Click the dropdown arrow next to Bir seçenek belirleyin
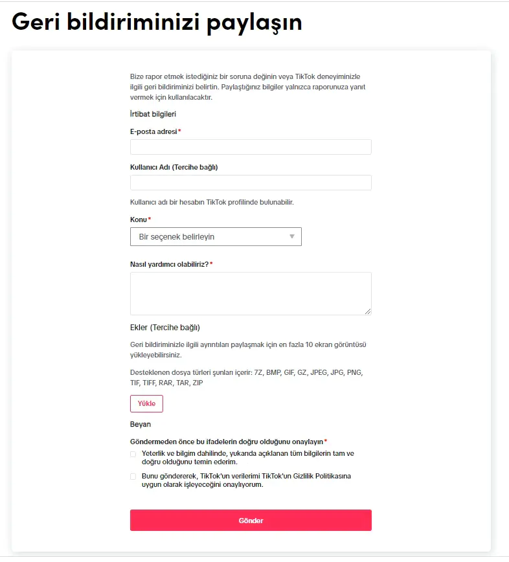The height and width of the screenshot is (562, 509). (291, 236)
